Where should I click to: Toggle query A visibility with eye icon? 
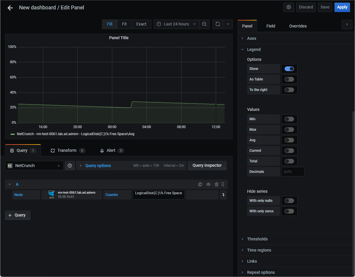pos(208,184)
